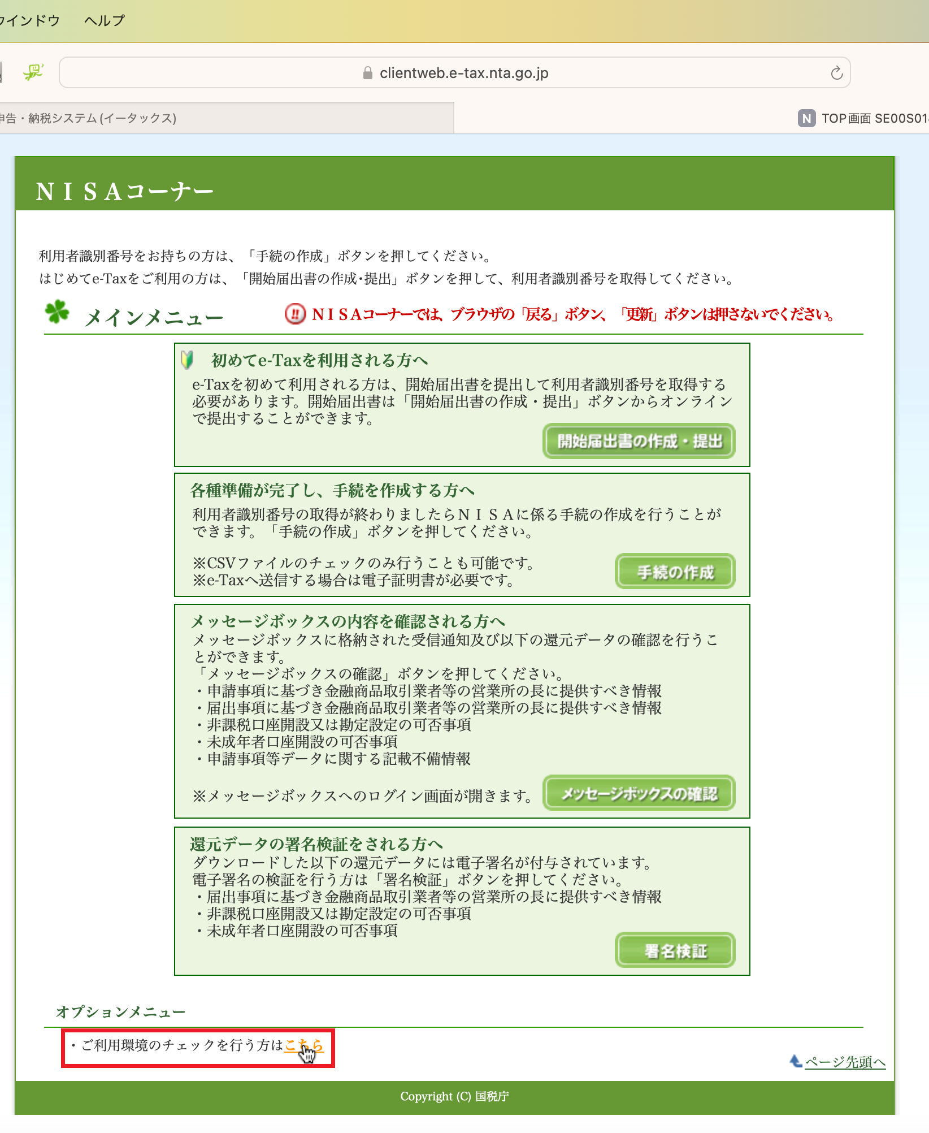Click the メッセージボックスの内容を確認される方へ heading

[x=348, y=621]
